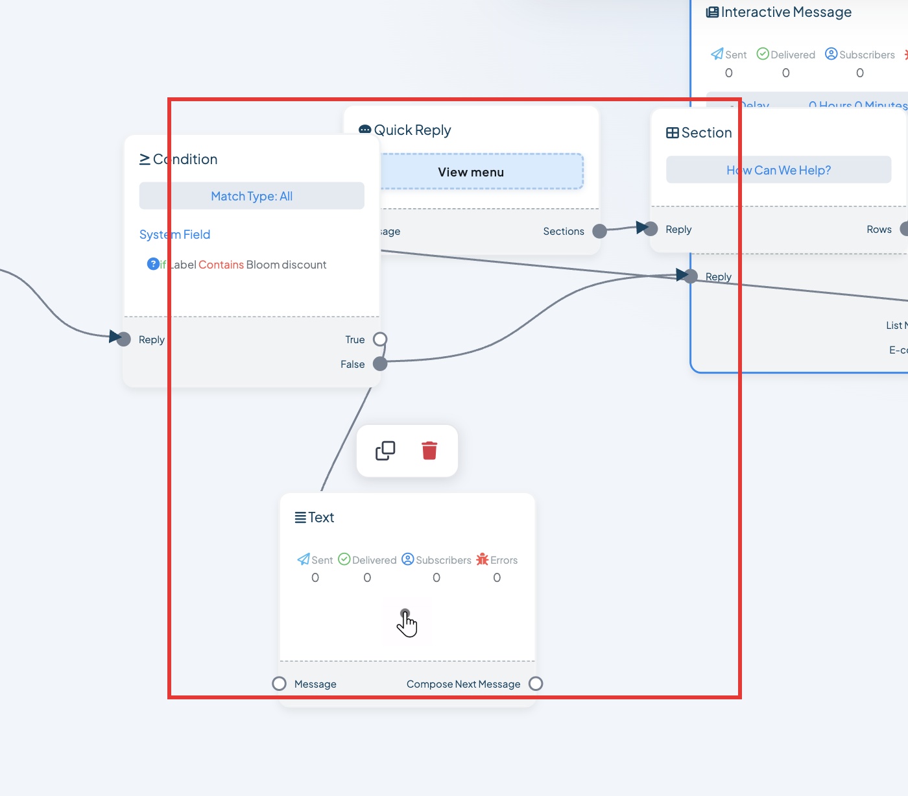Image resolution: width=908 pixels, height=796 pixels.
Task: Select the View menu quick reply button
Action: [471, 172]
